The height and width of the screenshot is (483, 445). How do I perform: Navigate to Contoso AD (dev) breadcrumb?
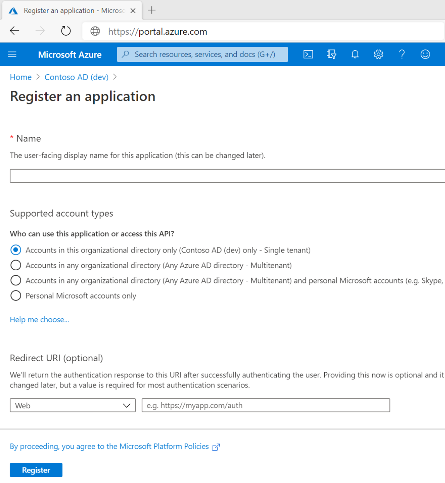[x=76, y=77]
